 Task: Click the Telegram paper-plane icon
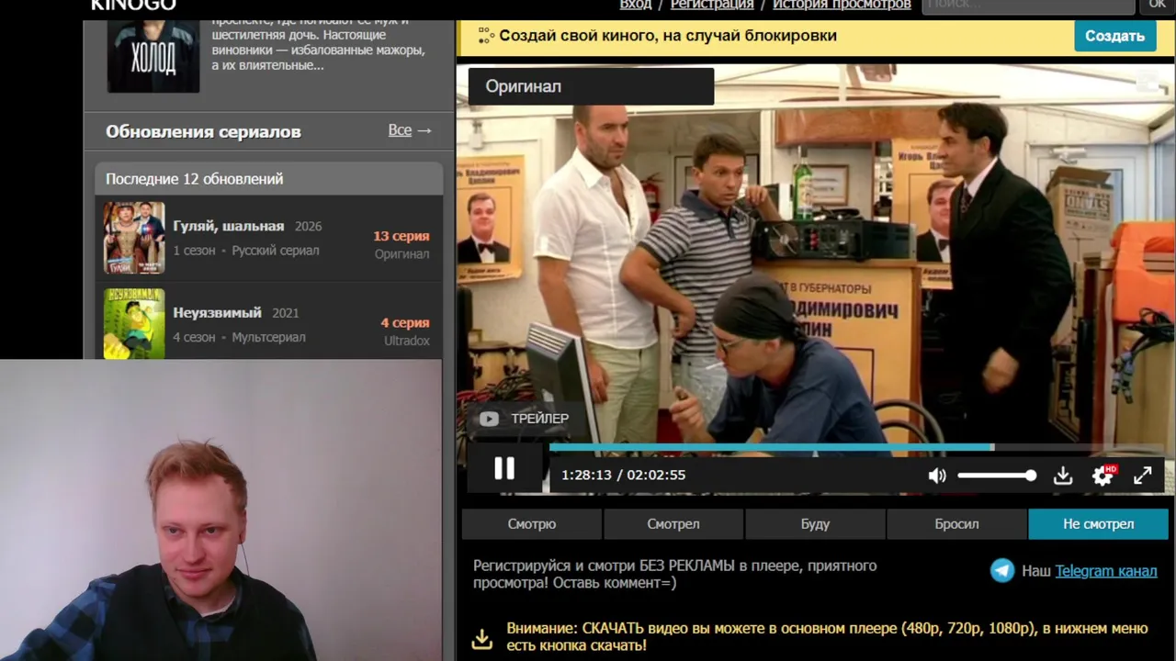1002,570
